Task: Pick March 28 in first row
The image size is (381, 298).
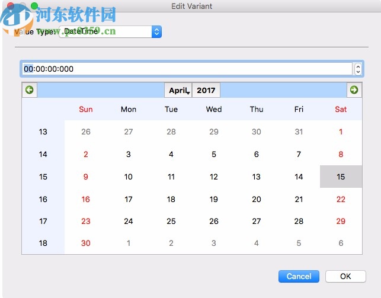Action: pos(171,132)
